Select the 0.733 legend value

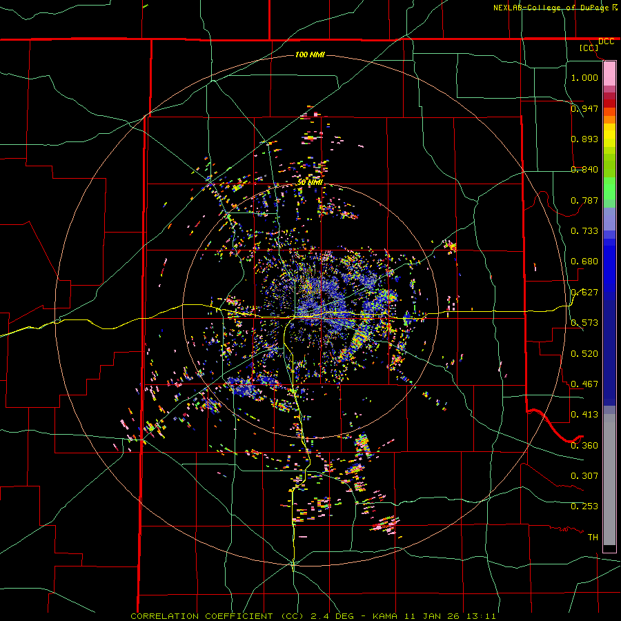coord(584,231)
